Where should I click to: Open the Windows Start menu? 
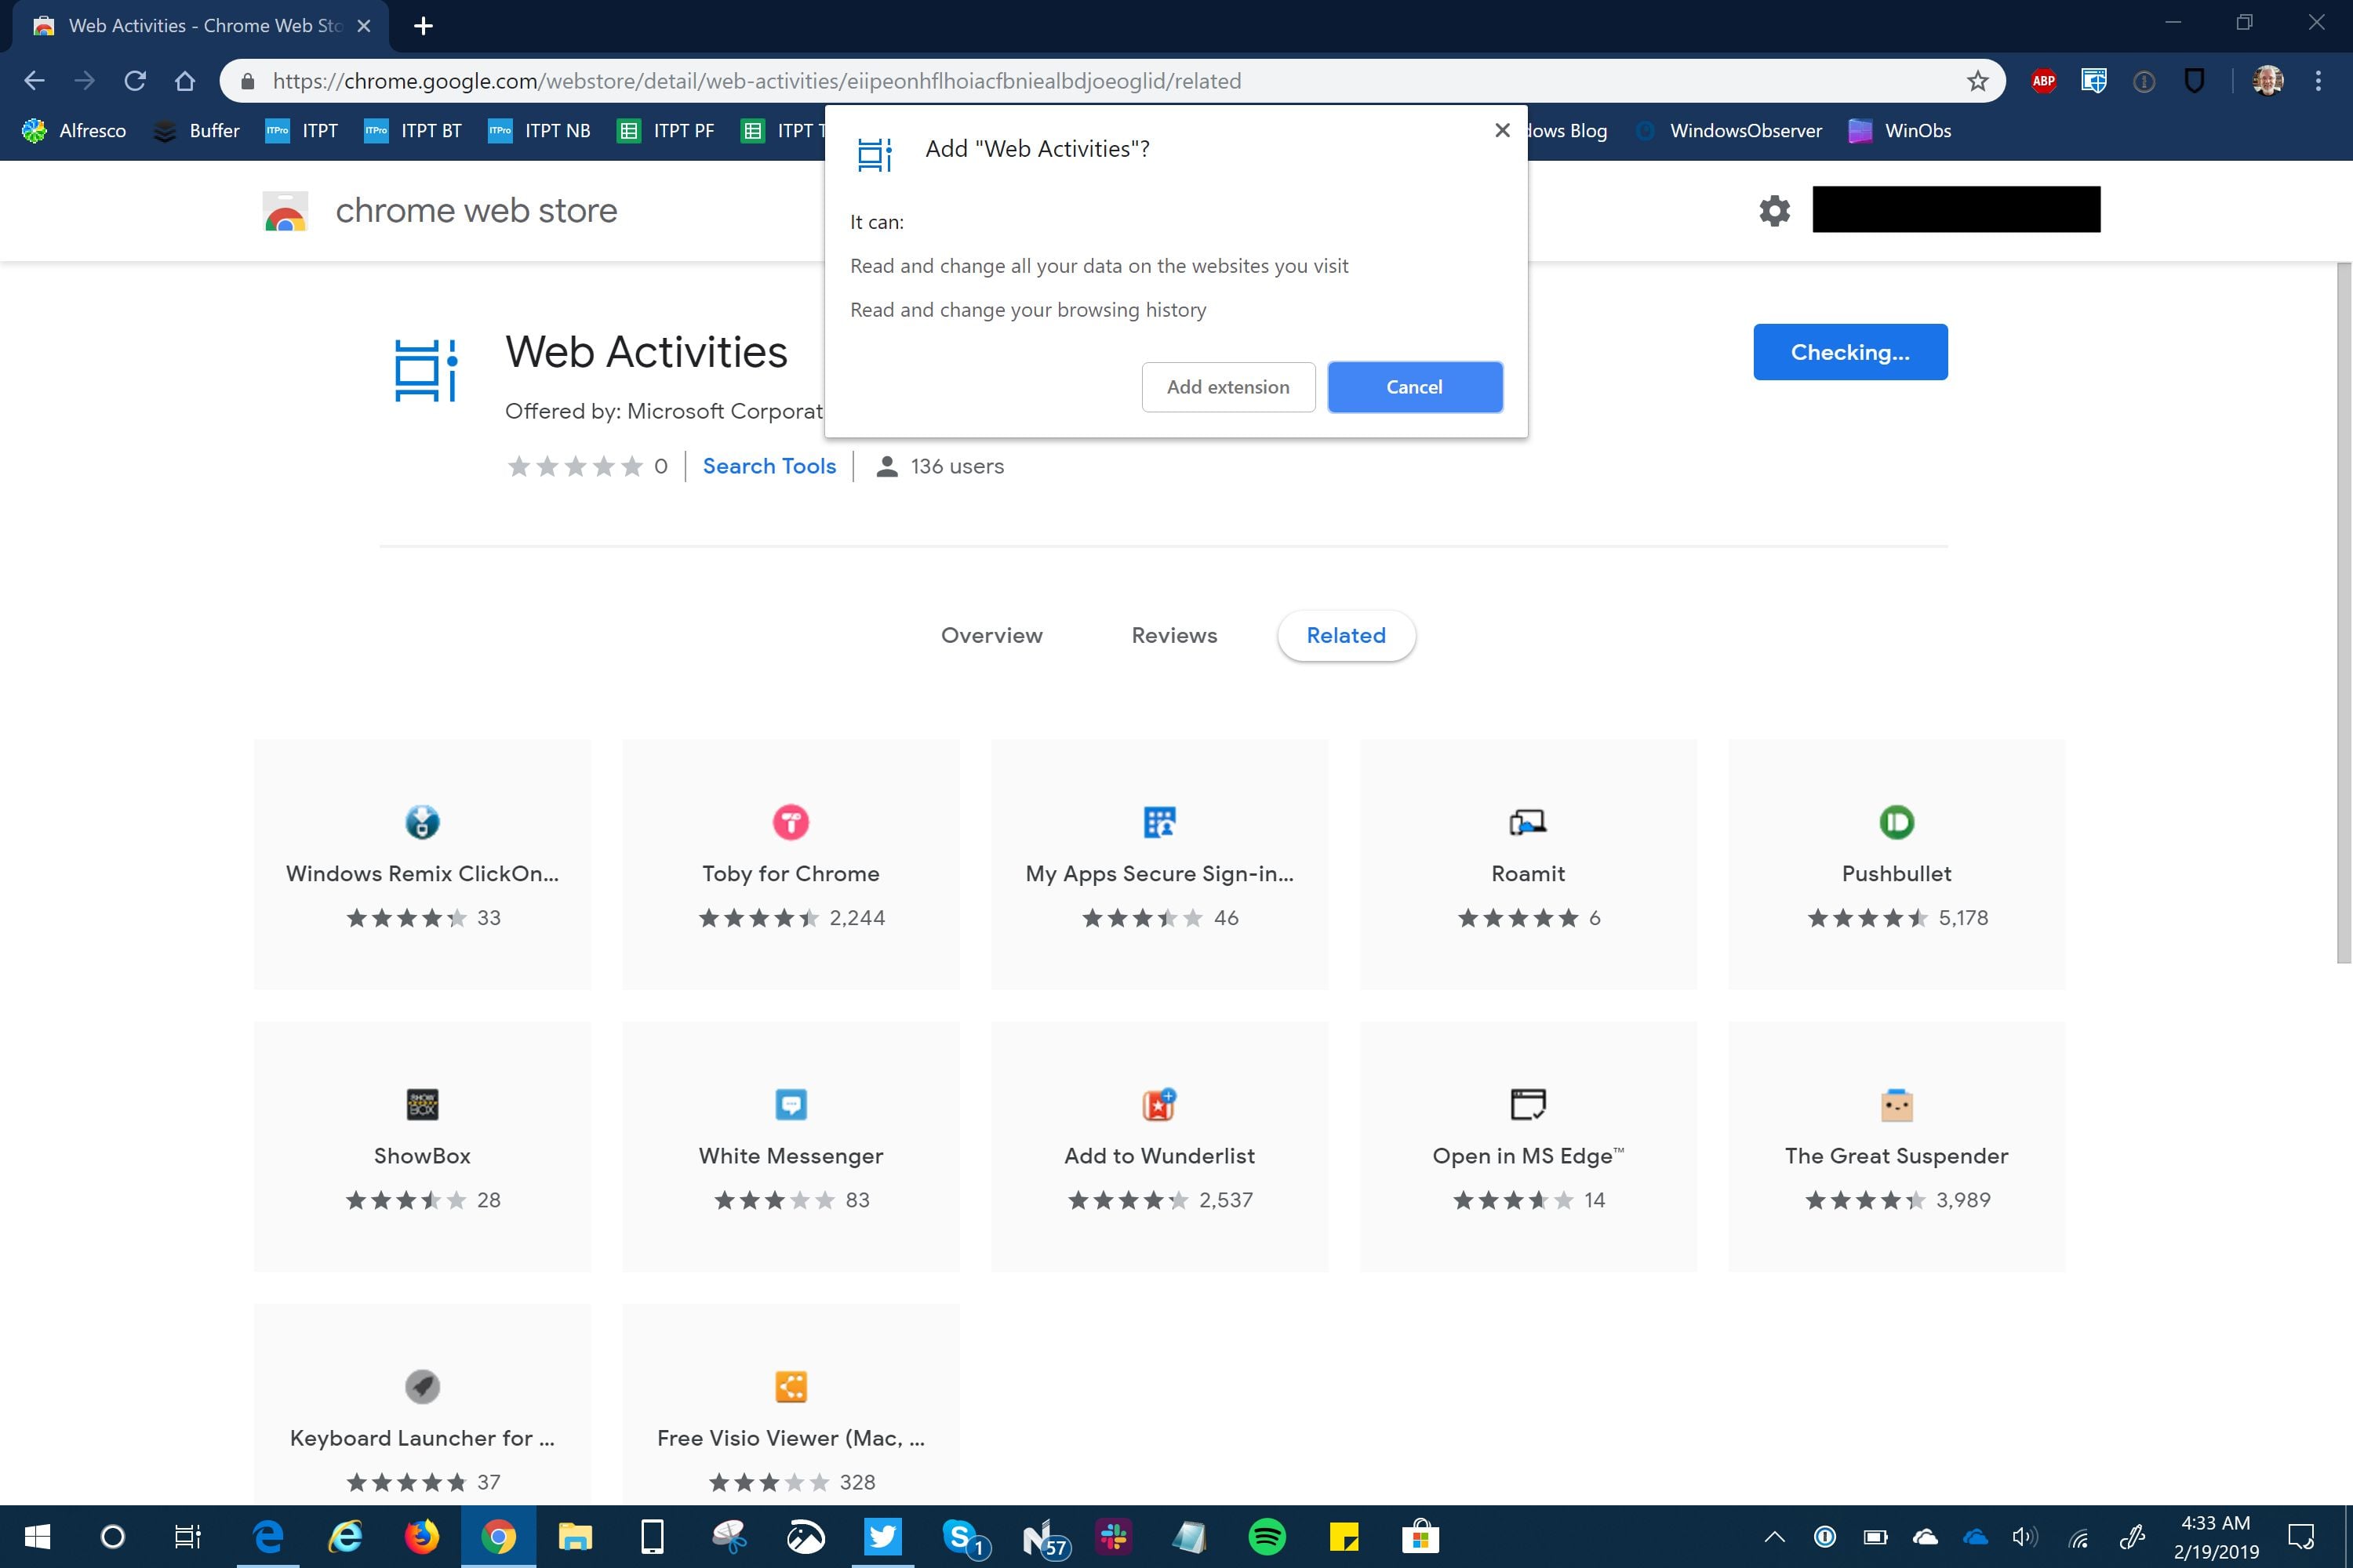(37, 1537)
